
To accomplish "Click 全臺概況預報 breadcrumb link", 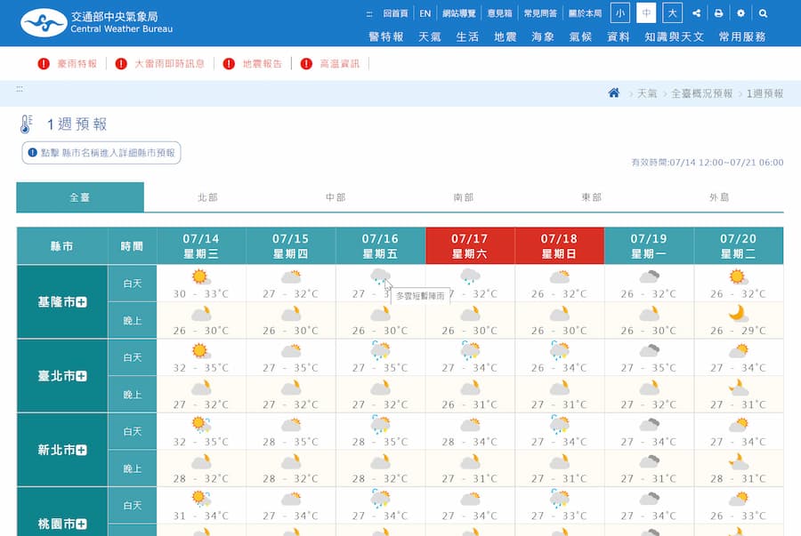I will (x=701, y=93).
